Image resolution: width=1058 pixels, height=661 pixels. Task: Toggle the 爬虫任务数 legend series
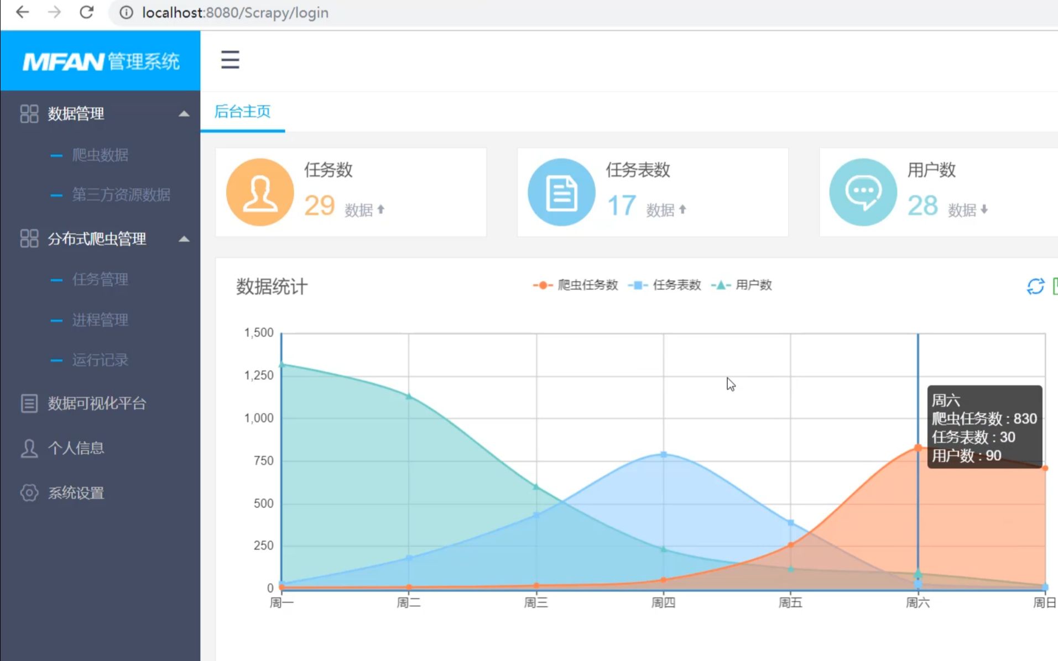pos(575,285)
